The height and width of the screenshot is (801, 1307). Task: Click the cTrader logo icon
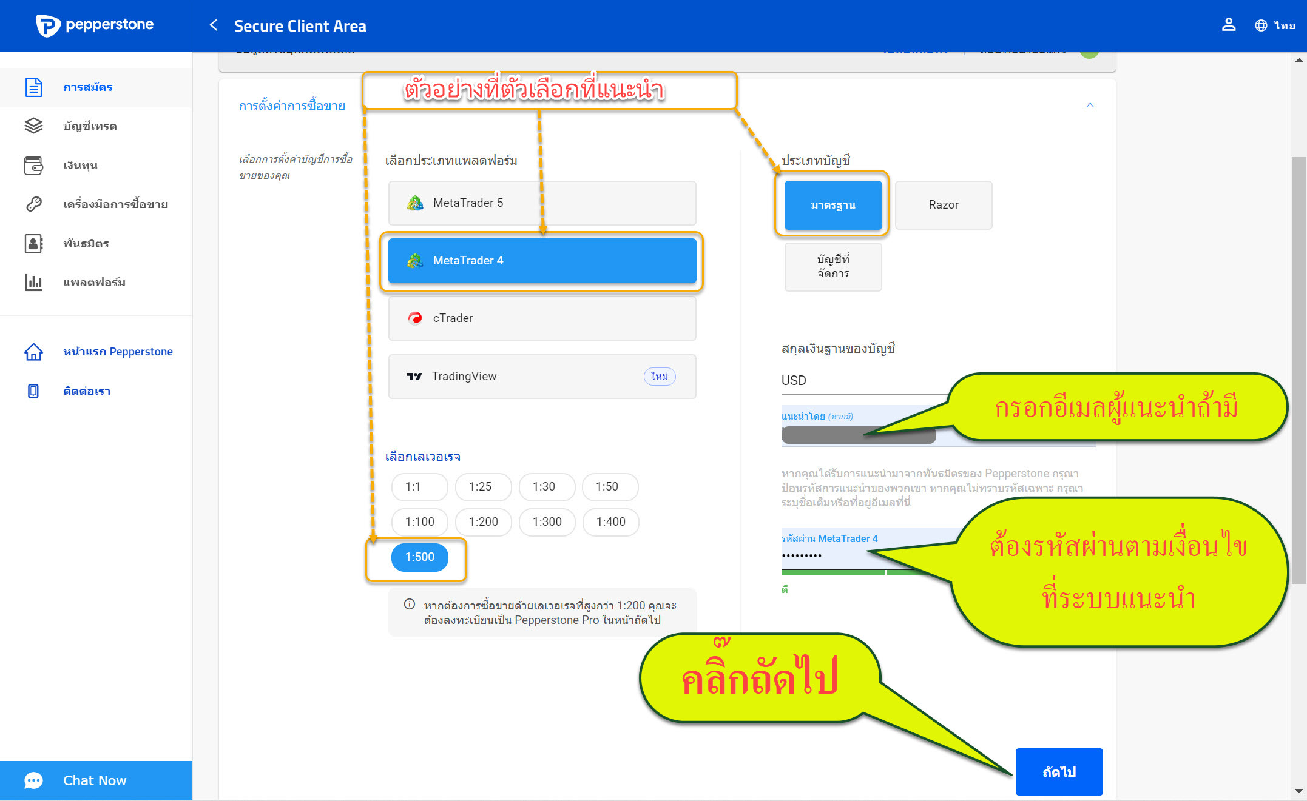415,318
